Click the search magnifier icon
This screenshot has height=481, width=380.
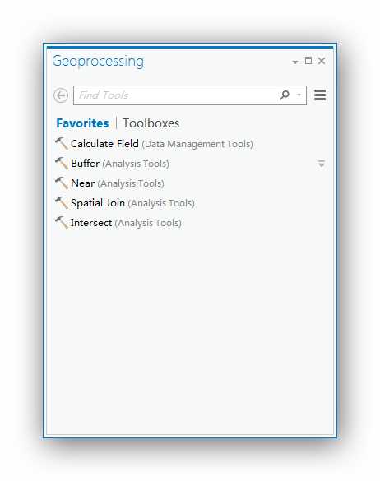(285, 95)
